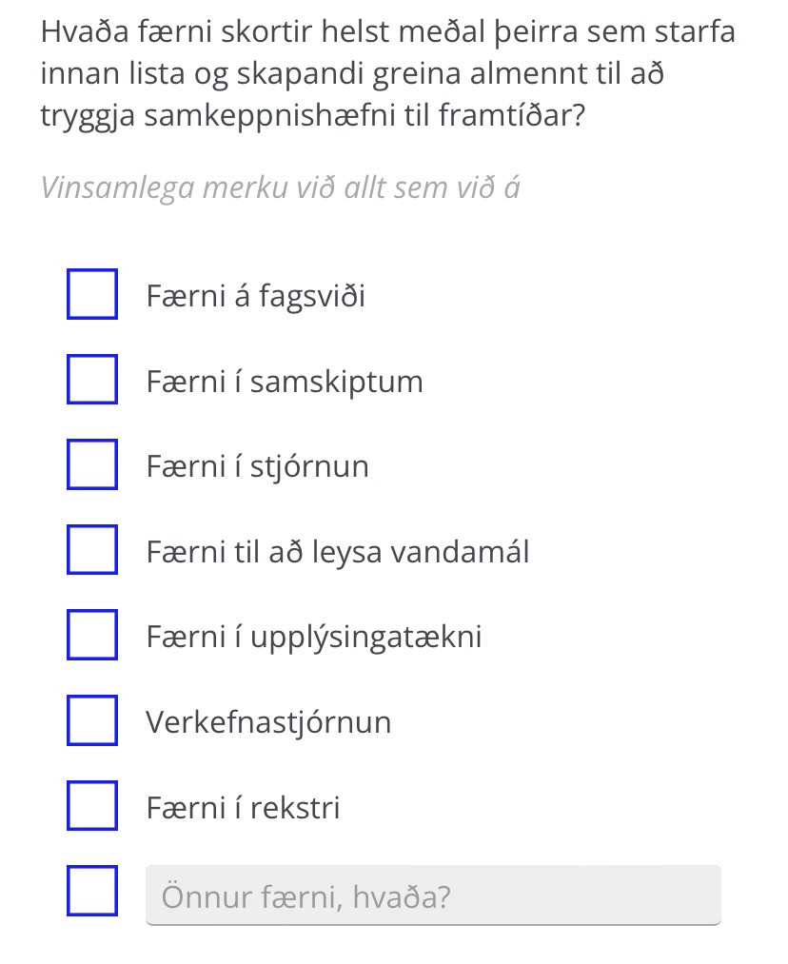Click the Verkefnastjórnun option label
The width and height of the screenshot is (788, 964).
(x=268, y=721)
